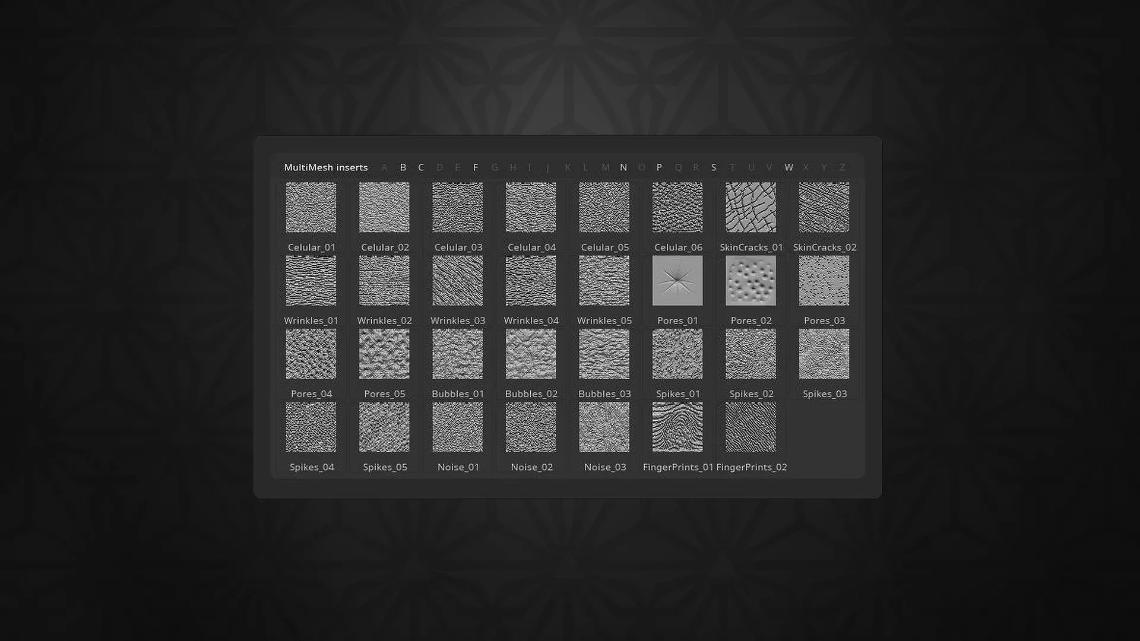Choose the Pores_02 bumpy texture
This screenshot has width=1140, height=641.
750,281
